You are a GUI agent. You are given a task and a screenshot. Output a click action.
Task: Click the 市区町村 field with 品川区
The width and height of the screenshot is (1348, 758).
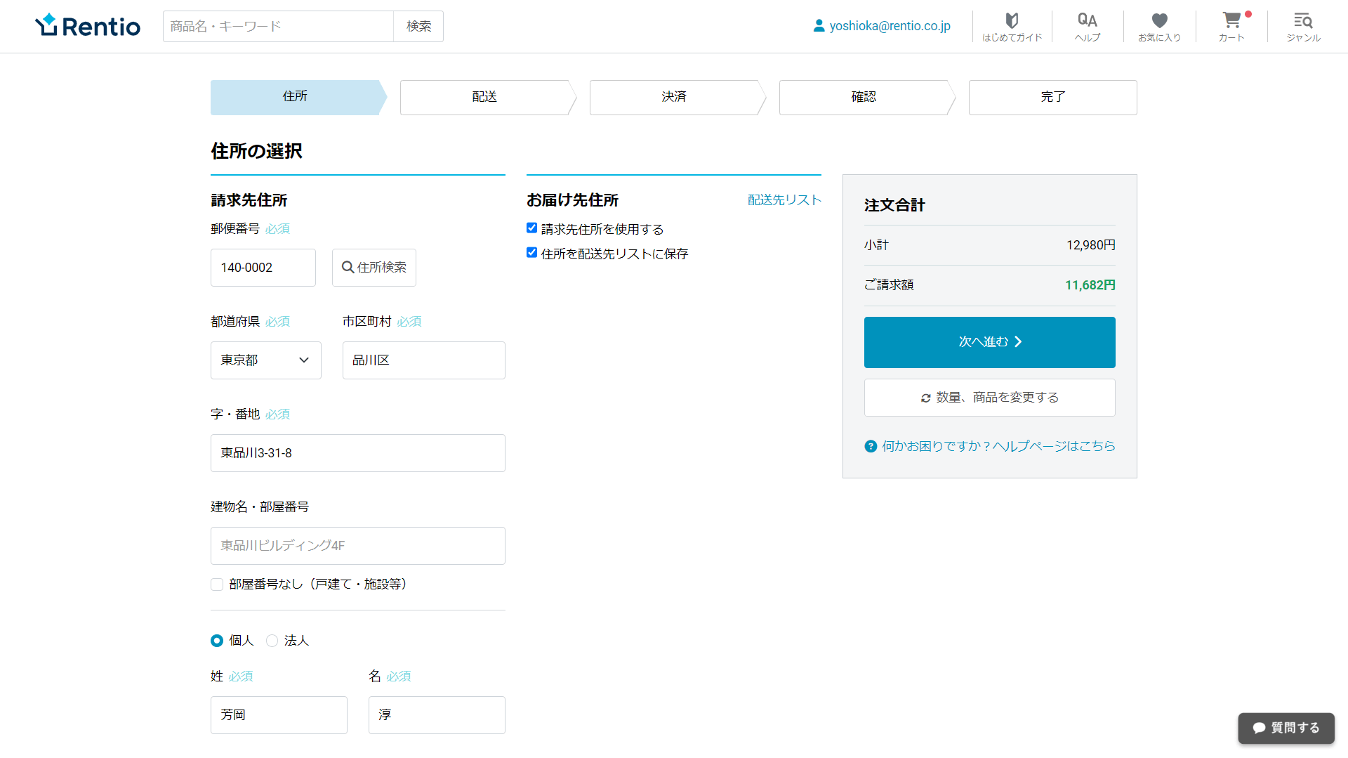(x=424, y=360)
